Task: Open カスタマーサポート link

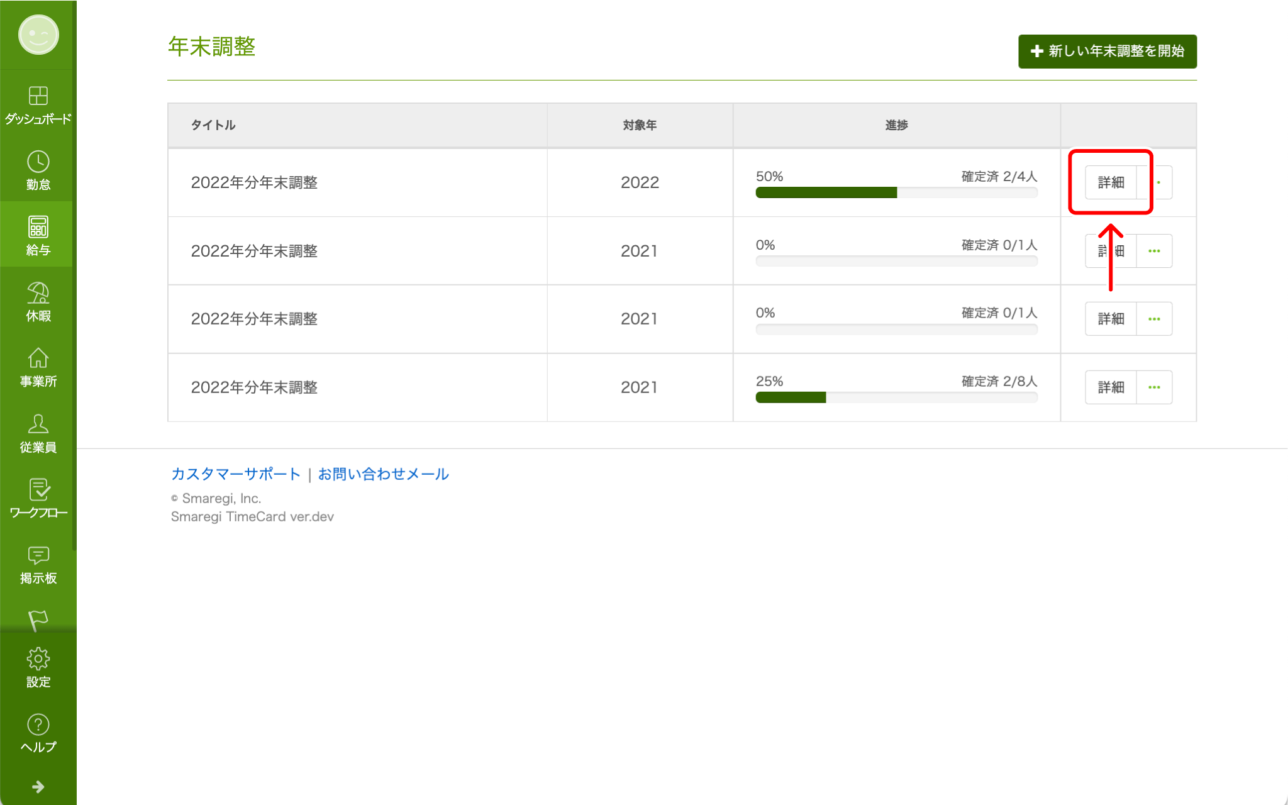Action: coord(236,474)
